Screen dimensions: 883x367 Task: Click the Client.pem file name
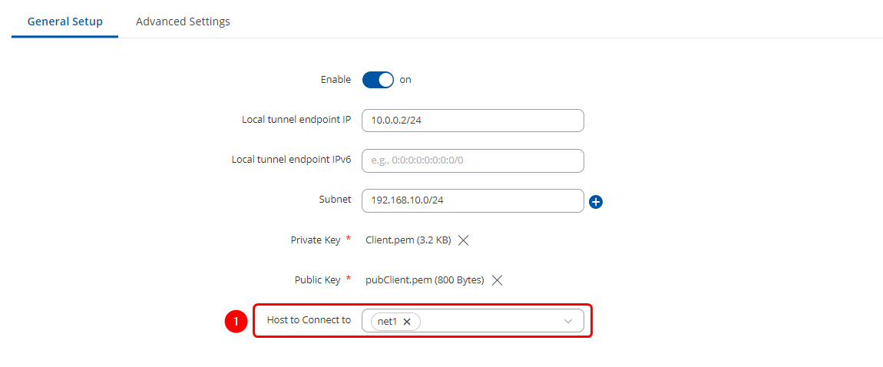click(408, 240)
